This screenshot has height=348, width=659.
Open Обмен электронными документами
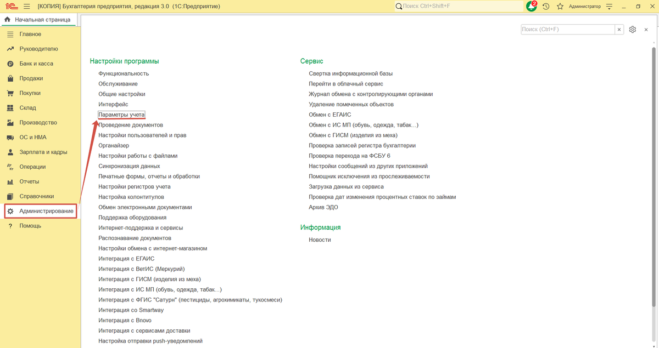(145, 207)
